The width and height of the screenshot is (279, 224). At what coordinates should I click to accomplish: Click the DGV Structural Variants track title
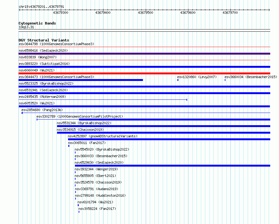pyautogui.click(x=44, y=40)
